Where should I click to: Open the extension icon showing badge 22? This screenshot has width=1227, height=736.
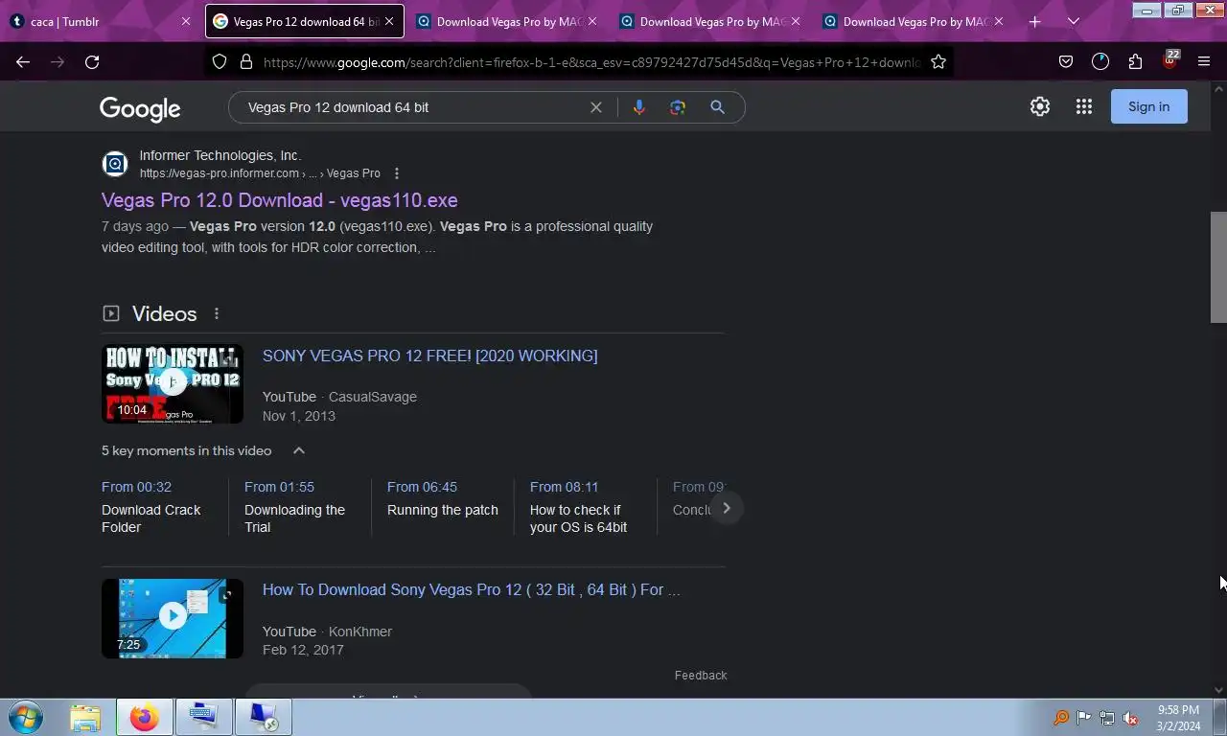point(1169,60)
